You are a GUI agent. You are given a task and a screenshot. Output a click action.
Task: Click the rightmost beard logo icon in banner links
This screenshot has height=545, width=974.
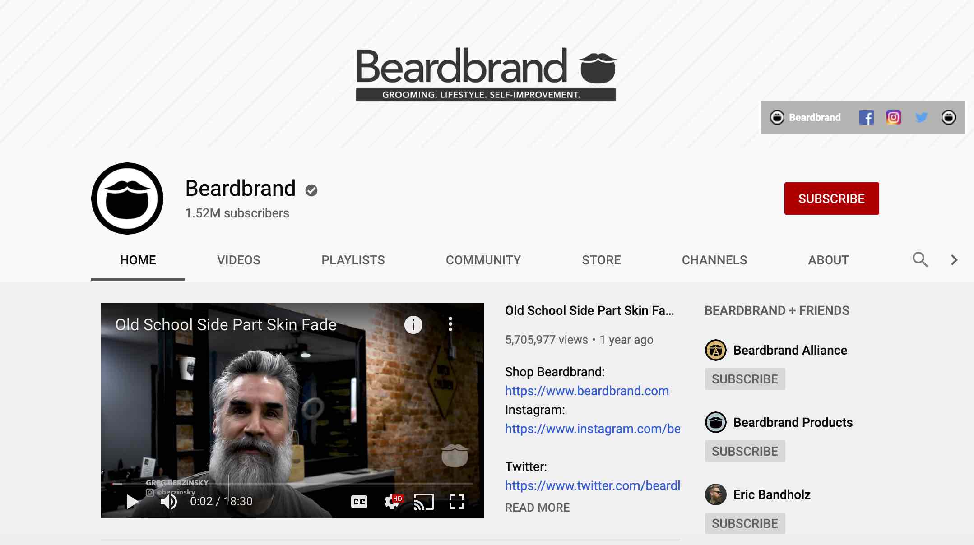(948, 117)
